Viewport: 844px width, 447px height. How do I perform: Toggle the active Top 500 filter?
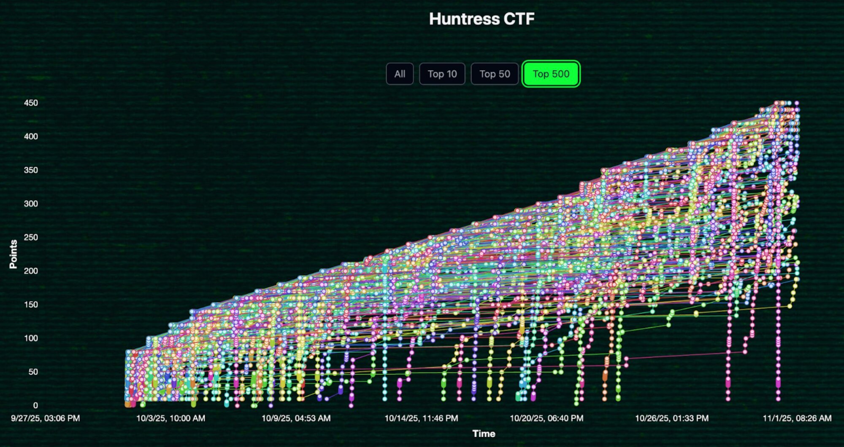pyautogui.click(x=551, y=74)
